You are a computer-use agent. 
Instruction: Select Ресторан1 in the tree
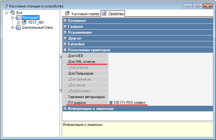tap(31, 18)
